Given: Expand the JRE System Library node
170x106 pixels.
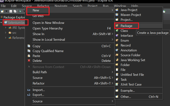Looking at the screenshot, I should 5,28.
